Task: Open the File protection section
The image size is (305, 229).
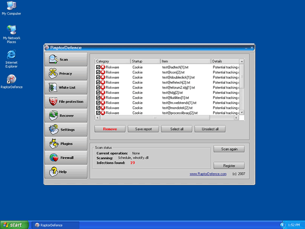Action: 66,102
